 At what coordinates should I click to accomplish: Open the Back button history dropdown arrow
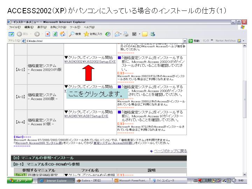pyautogui.click(x=31, y=34)
